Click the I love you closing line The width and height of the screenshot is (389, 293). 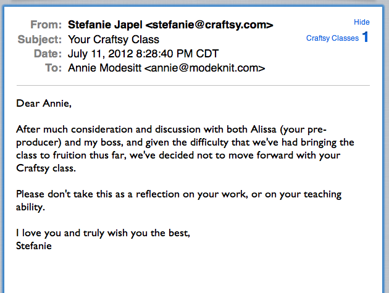pos(103,233)
